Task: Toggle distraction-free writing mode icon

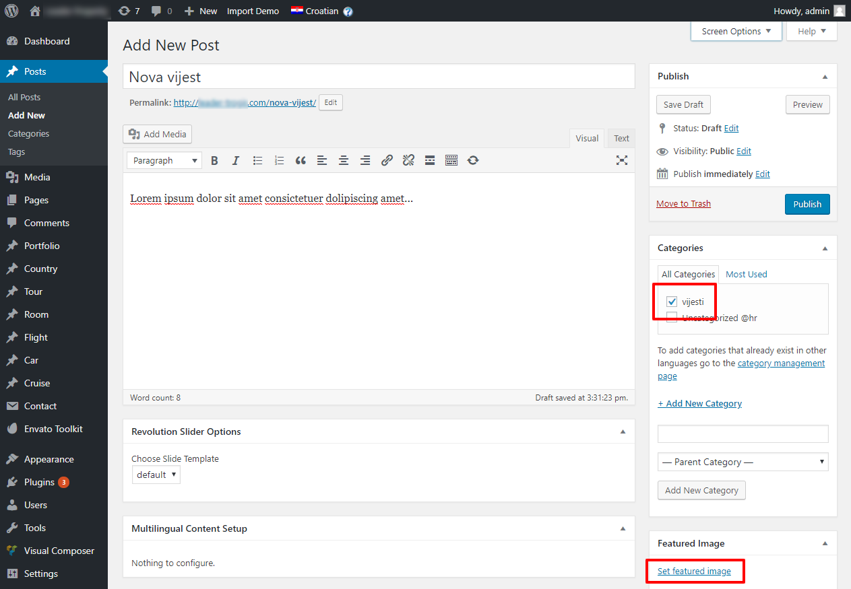Action: coord(622,160)
